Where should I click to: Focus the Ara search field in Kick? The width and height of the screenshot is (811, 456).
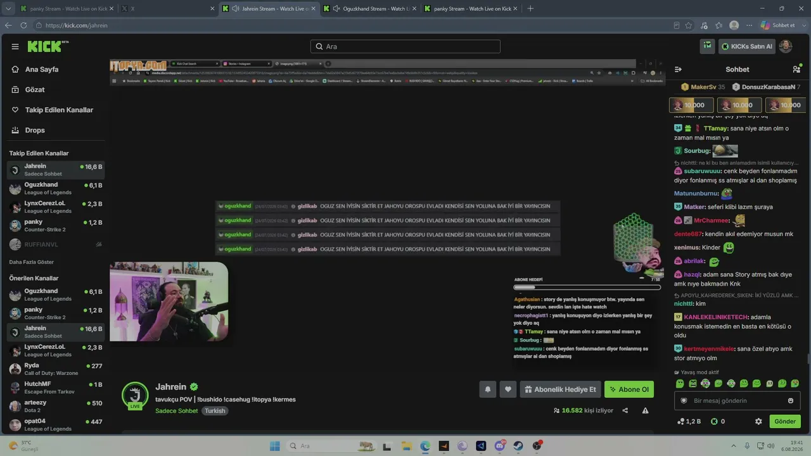(x=405, y=46)
